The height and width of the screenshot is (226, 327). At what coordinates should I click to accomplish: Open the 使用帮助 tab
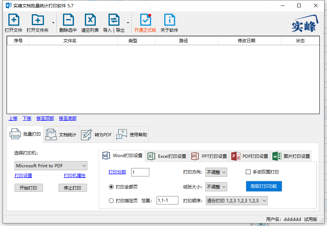point(131,135)
